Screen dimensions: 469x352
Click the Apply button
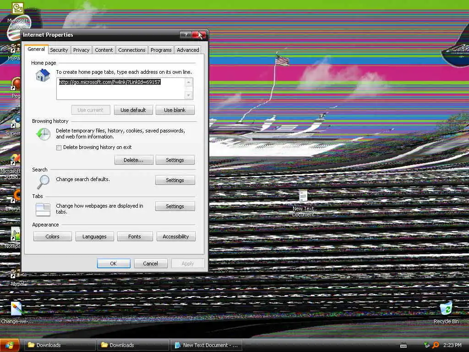pos(188,264)
